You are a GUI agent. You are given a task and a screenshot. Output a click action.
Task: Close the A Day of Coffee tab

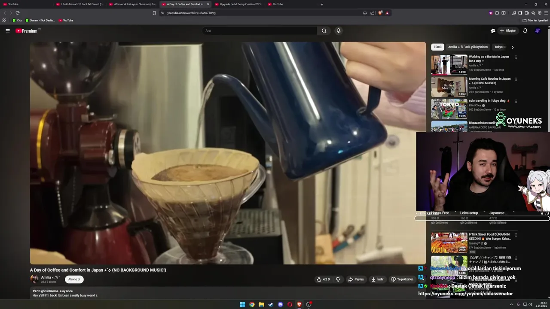pyautogui.click(x=208, y=4)
